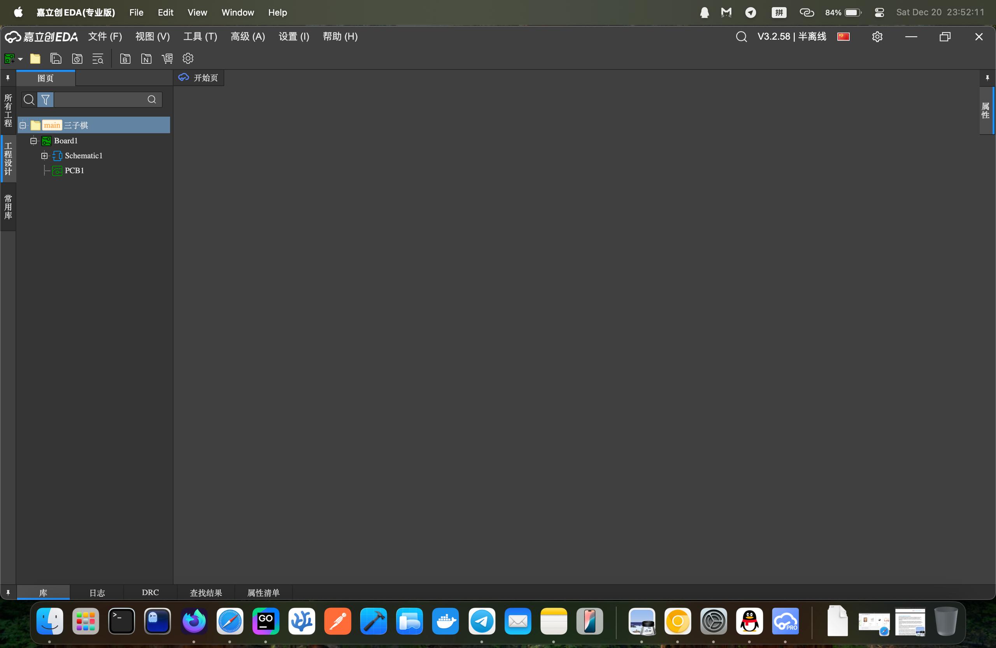Expand the Schematic1 tree node

point(44,156)
